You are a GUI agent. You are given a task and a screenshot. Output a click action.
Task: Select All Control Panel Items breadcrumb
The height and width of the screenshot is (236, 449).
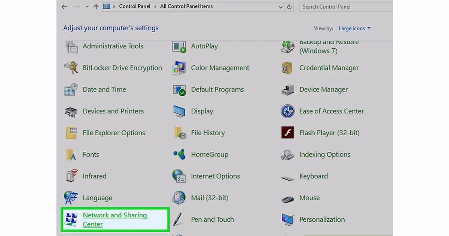186,6
